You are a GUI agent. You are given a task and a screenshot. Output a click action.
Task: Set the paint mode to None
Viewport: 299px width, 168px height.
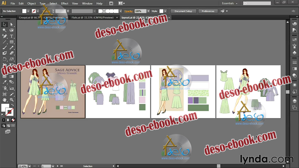12,120
